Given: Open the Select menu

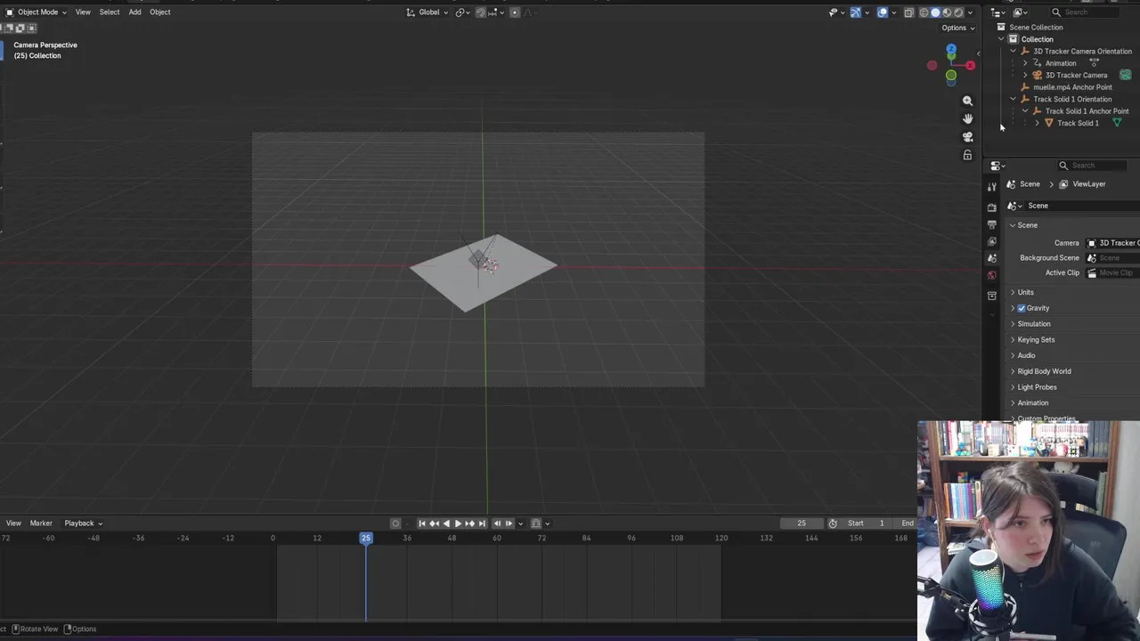Looking at the screenshot, I should click(110, 12).
